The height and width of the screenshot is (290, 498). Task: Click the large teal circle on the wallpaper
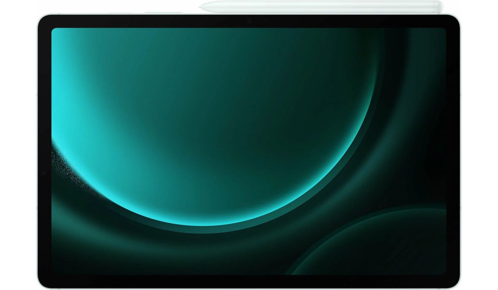[x=216, y=126]
